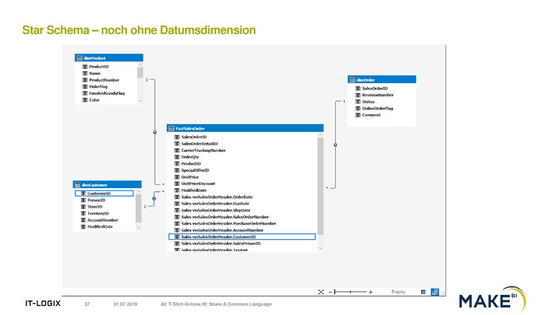Click the zoom in plus icon

click(371, 292)
